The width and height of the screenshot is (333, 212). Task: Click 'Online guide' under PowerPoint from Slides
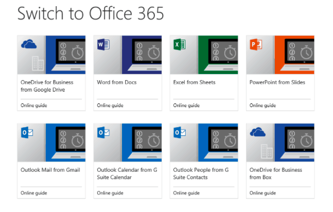(262, 105)
